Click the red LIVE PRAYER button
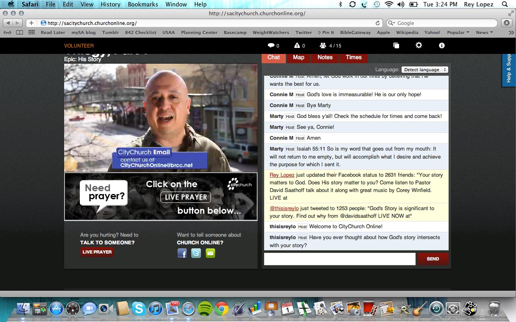 click(97, 252)
